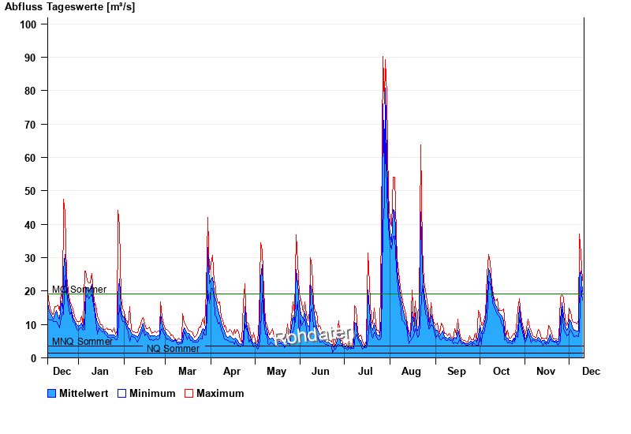Click the blue Mittelwert legend swatch

(x=52, y=393)
